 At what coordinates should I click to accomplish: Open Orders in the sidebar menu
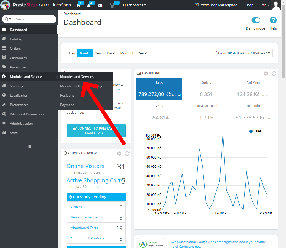(x=29, y=48)
